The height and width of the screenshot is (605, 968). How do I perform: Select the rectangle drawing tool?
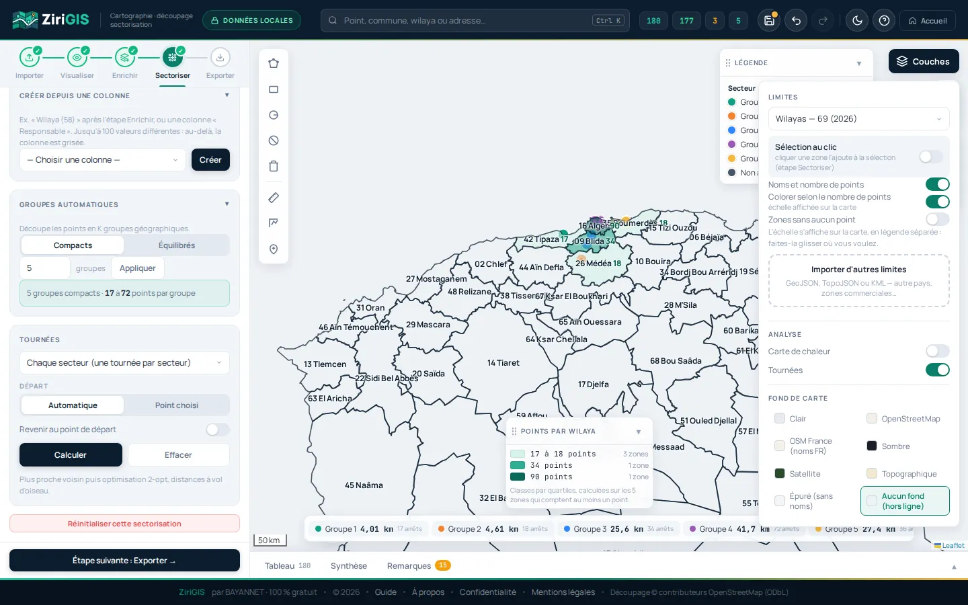pos(274,89)
